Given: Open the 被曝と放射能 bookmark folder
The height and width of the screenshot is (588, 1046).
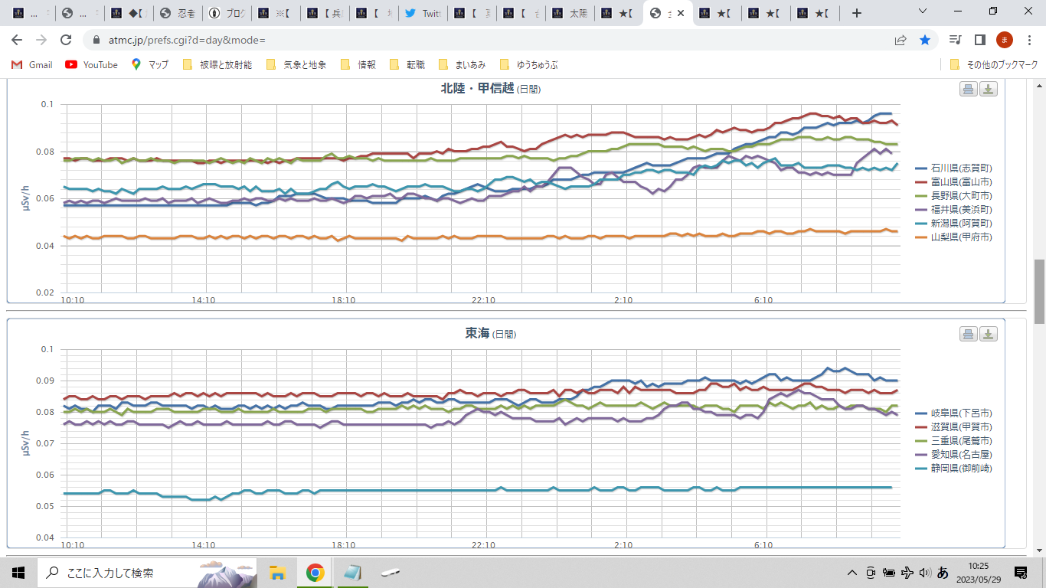Looking at the screenshot, I should (217, 65).
